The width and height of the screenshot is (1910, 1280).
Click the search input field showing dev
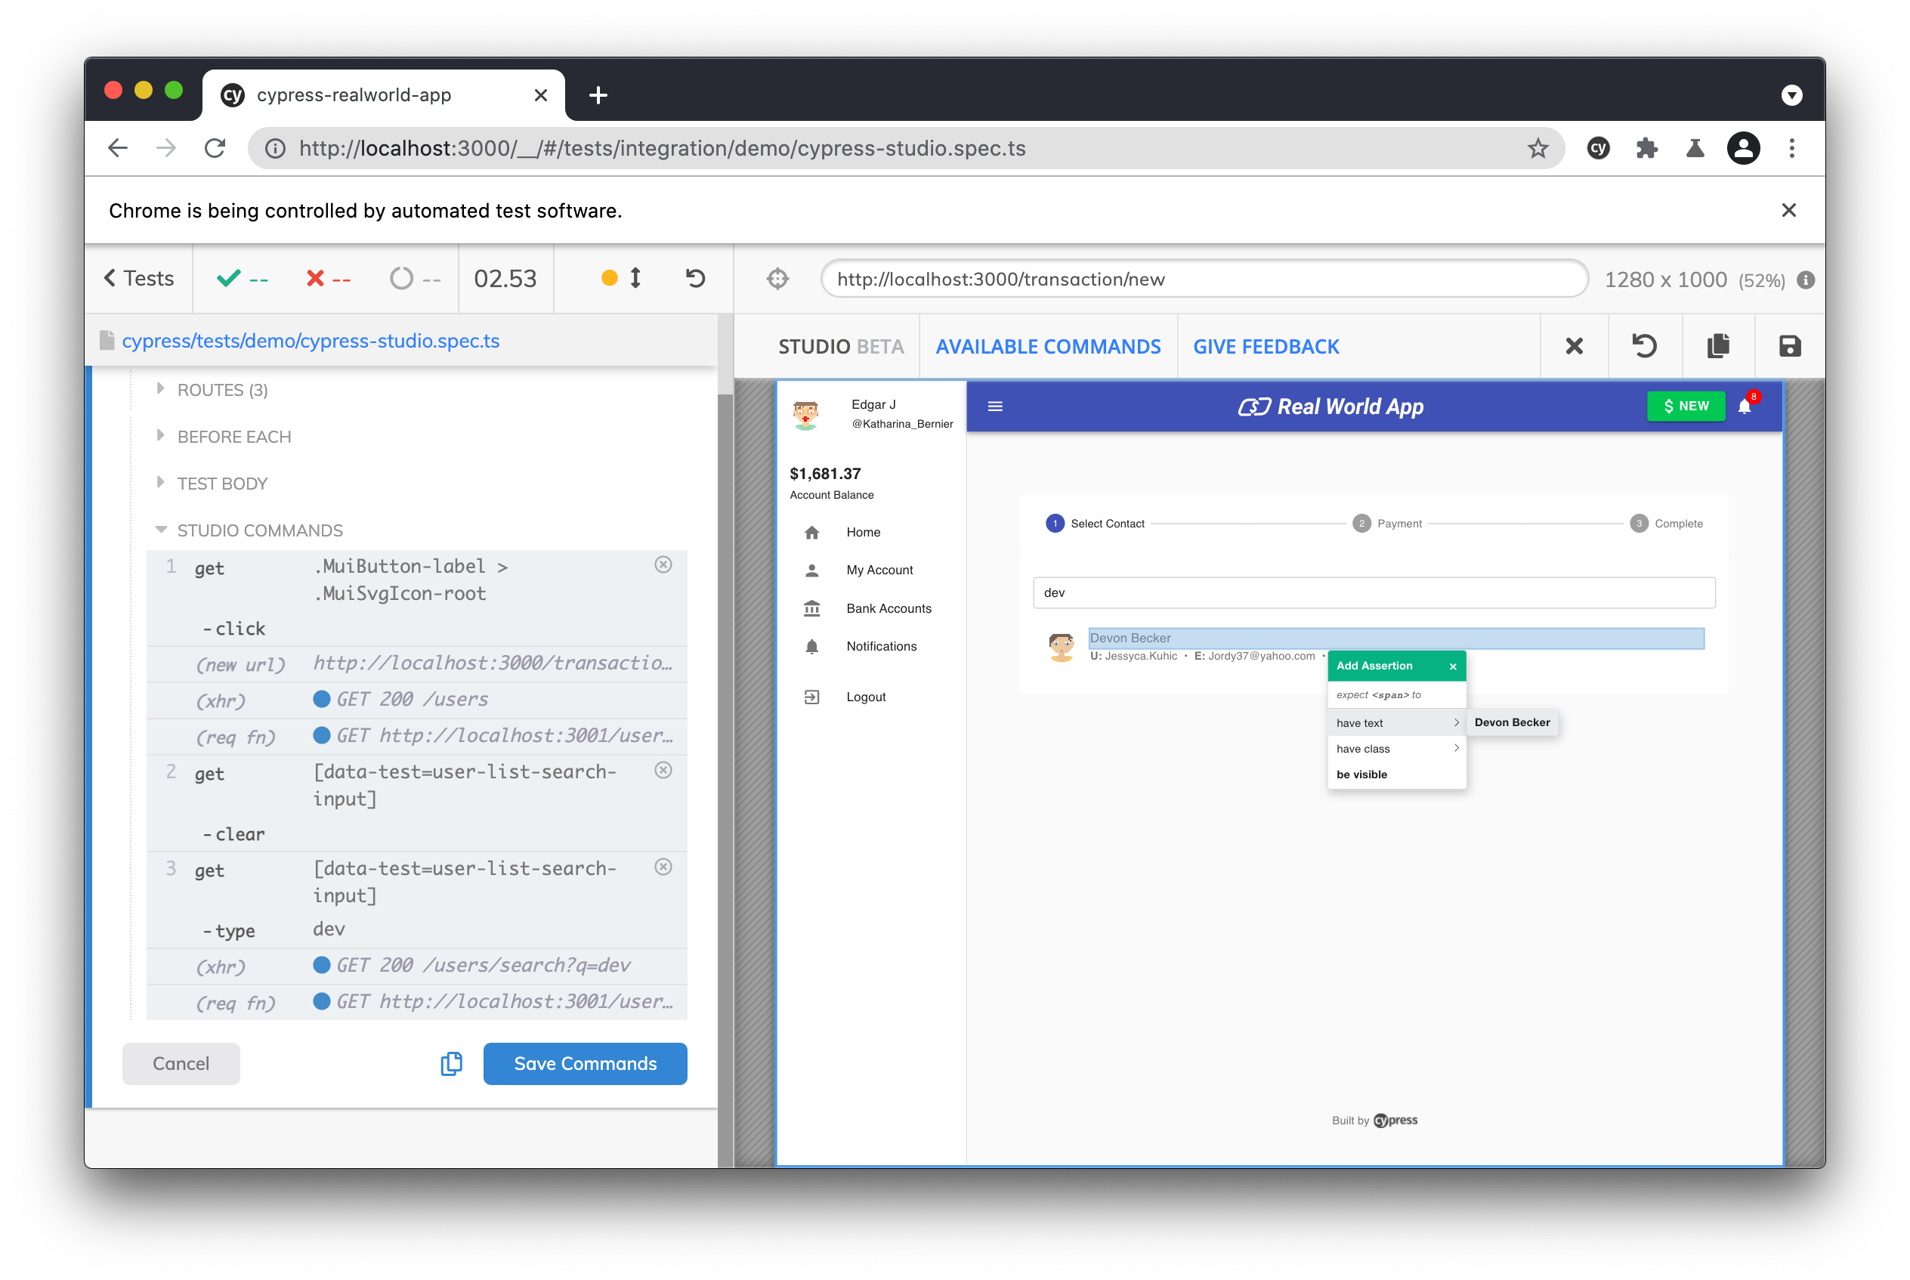click(x=1370, y=592)
